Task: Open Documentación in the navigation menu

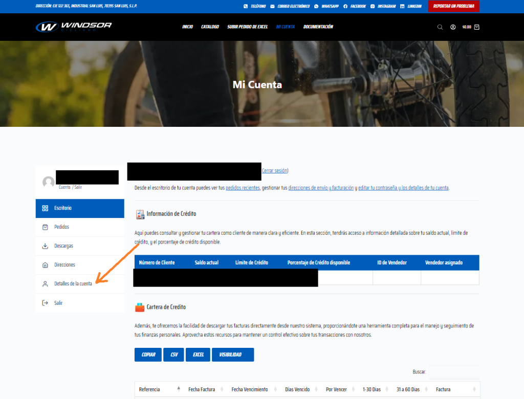Action: coord(318,27)
